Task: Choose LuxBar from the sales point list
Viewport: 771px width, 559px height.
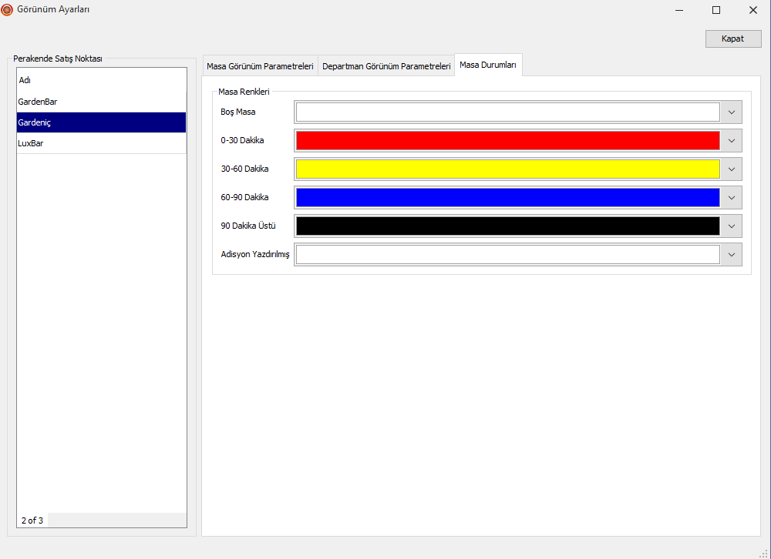Action: (x=101, y=143)
